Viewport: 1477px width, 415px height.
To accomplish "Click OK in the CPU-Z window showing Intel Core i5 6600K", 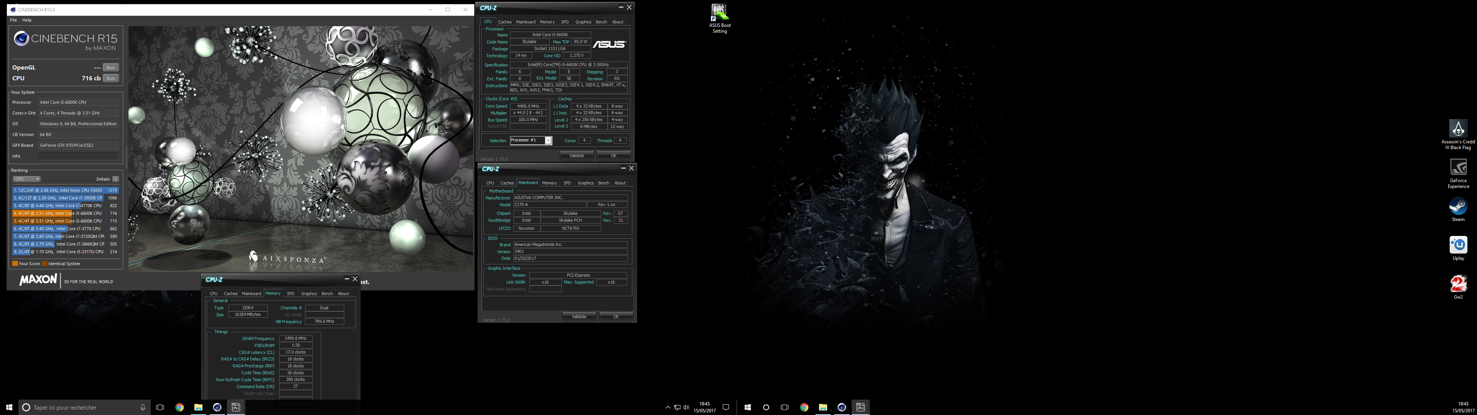I will (613, 155).
